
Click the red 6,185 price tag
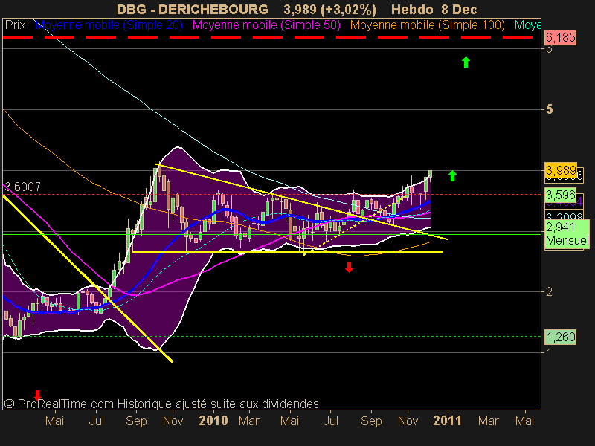pyautogui.click(x=561, y=38)
